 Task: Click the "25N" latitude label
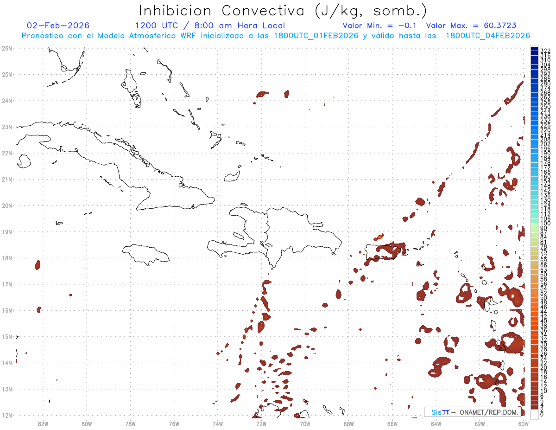pos(7,74)
